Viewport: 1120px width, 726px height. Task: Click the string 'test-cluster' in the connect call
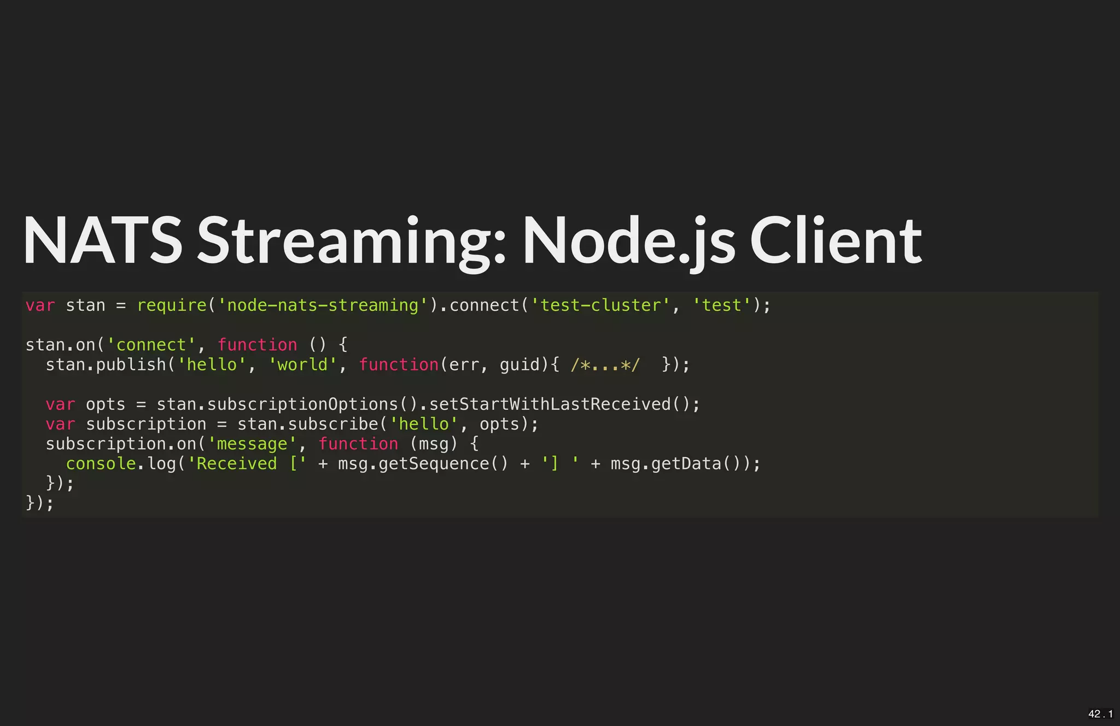coord(600,305)
